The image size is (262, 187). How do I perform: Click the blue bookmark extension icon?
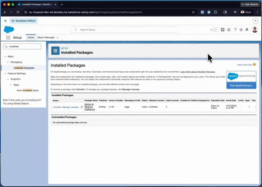(x=202, y=12)
